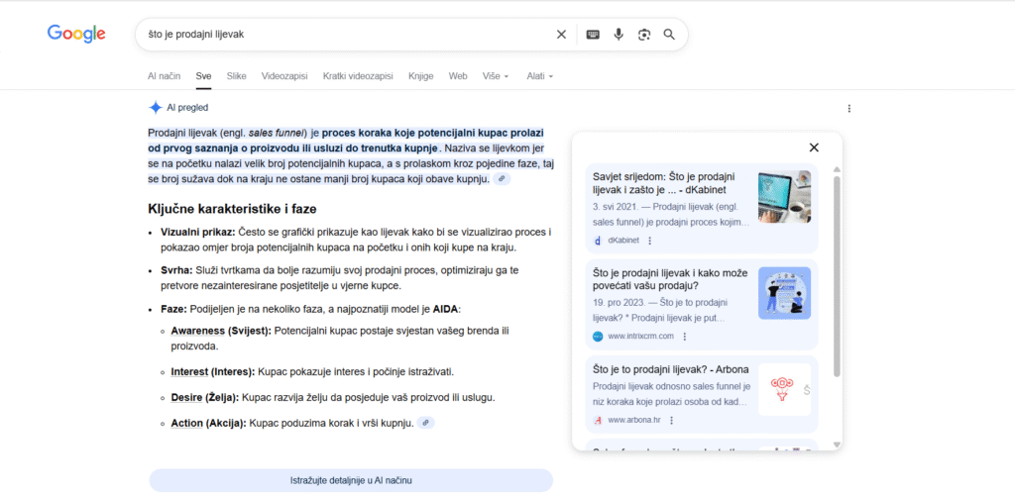Open the AI način tab

click(x=164, y=75)
